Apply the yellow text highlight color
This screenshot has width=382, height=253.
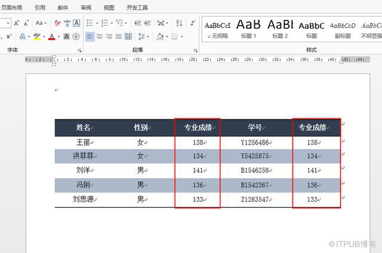[x=37, y=36]
